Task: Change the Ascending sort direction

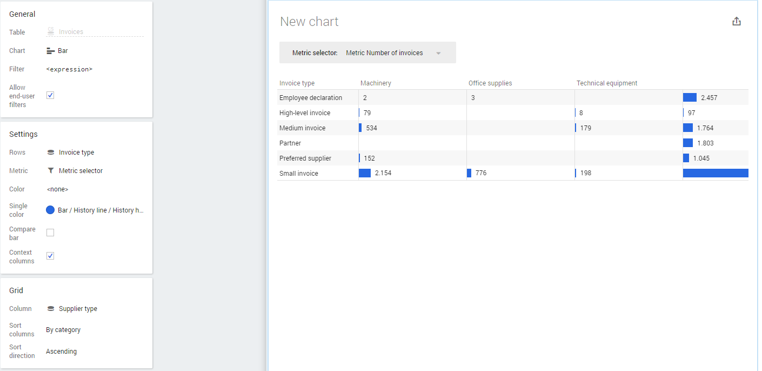Action: pos(61,352)
